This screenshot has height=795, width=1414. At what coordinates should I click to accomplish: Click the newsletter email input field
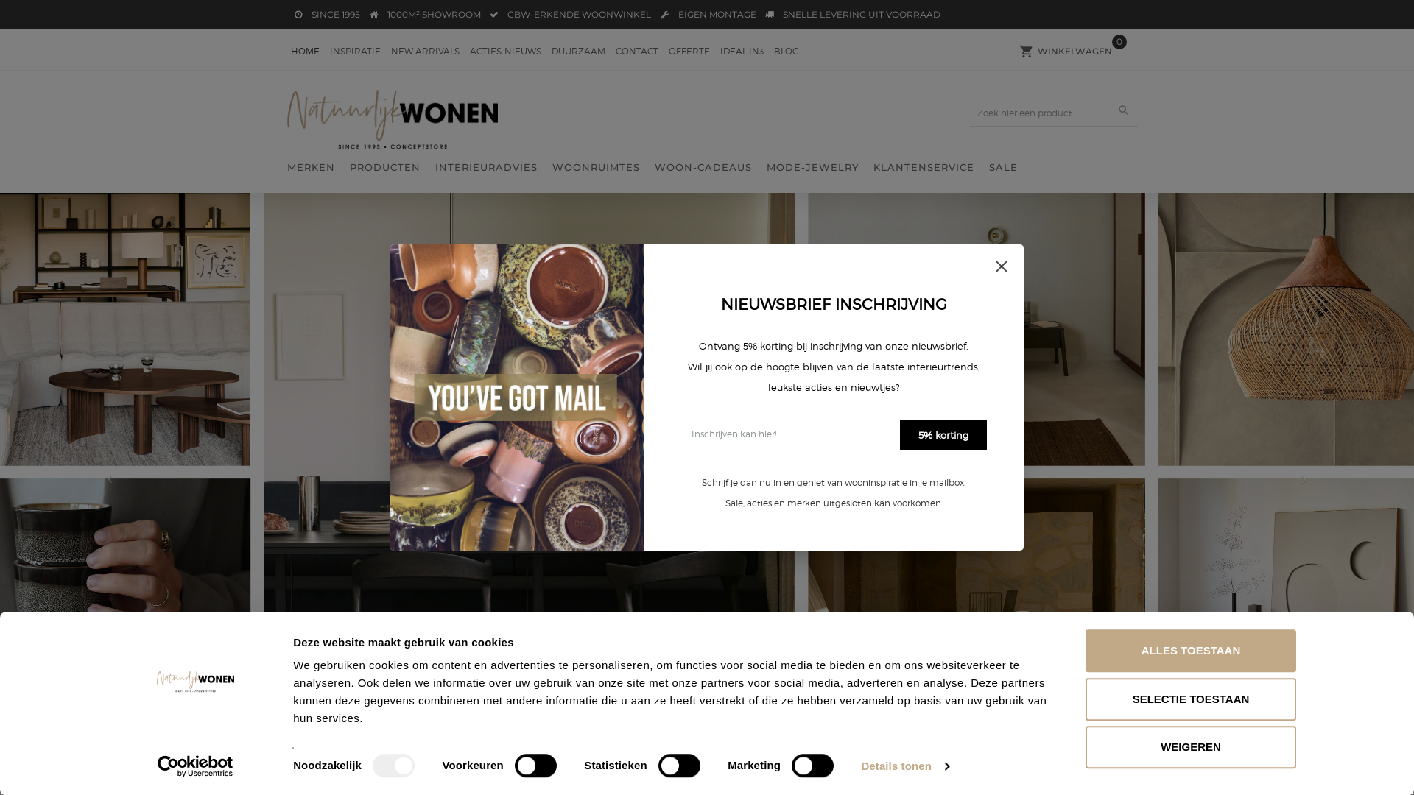[x=784, y=434]
